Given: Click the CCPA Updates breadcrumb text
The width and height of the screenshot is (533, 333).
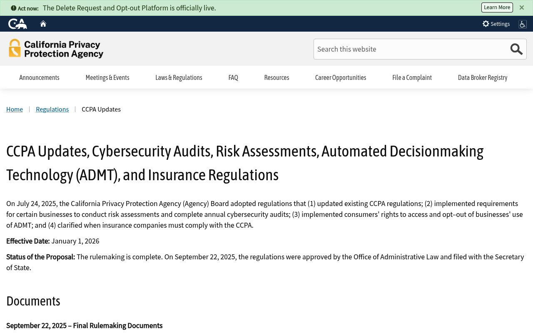Looking at the screenshot, I should coord(101,109).
